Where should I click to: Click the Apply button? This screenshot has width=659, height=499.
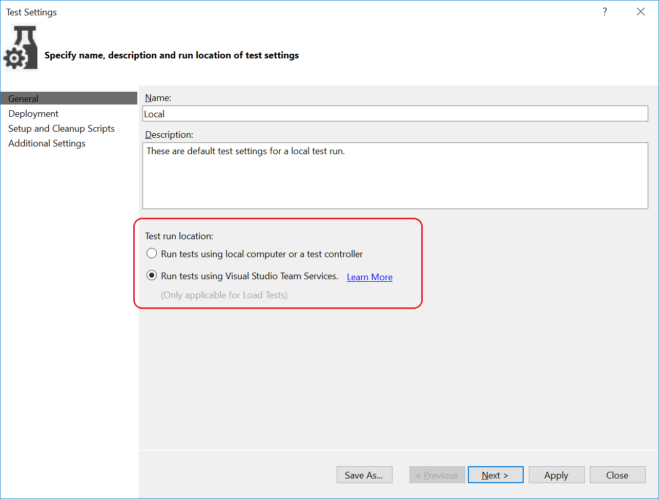click(556, 475)
